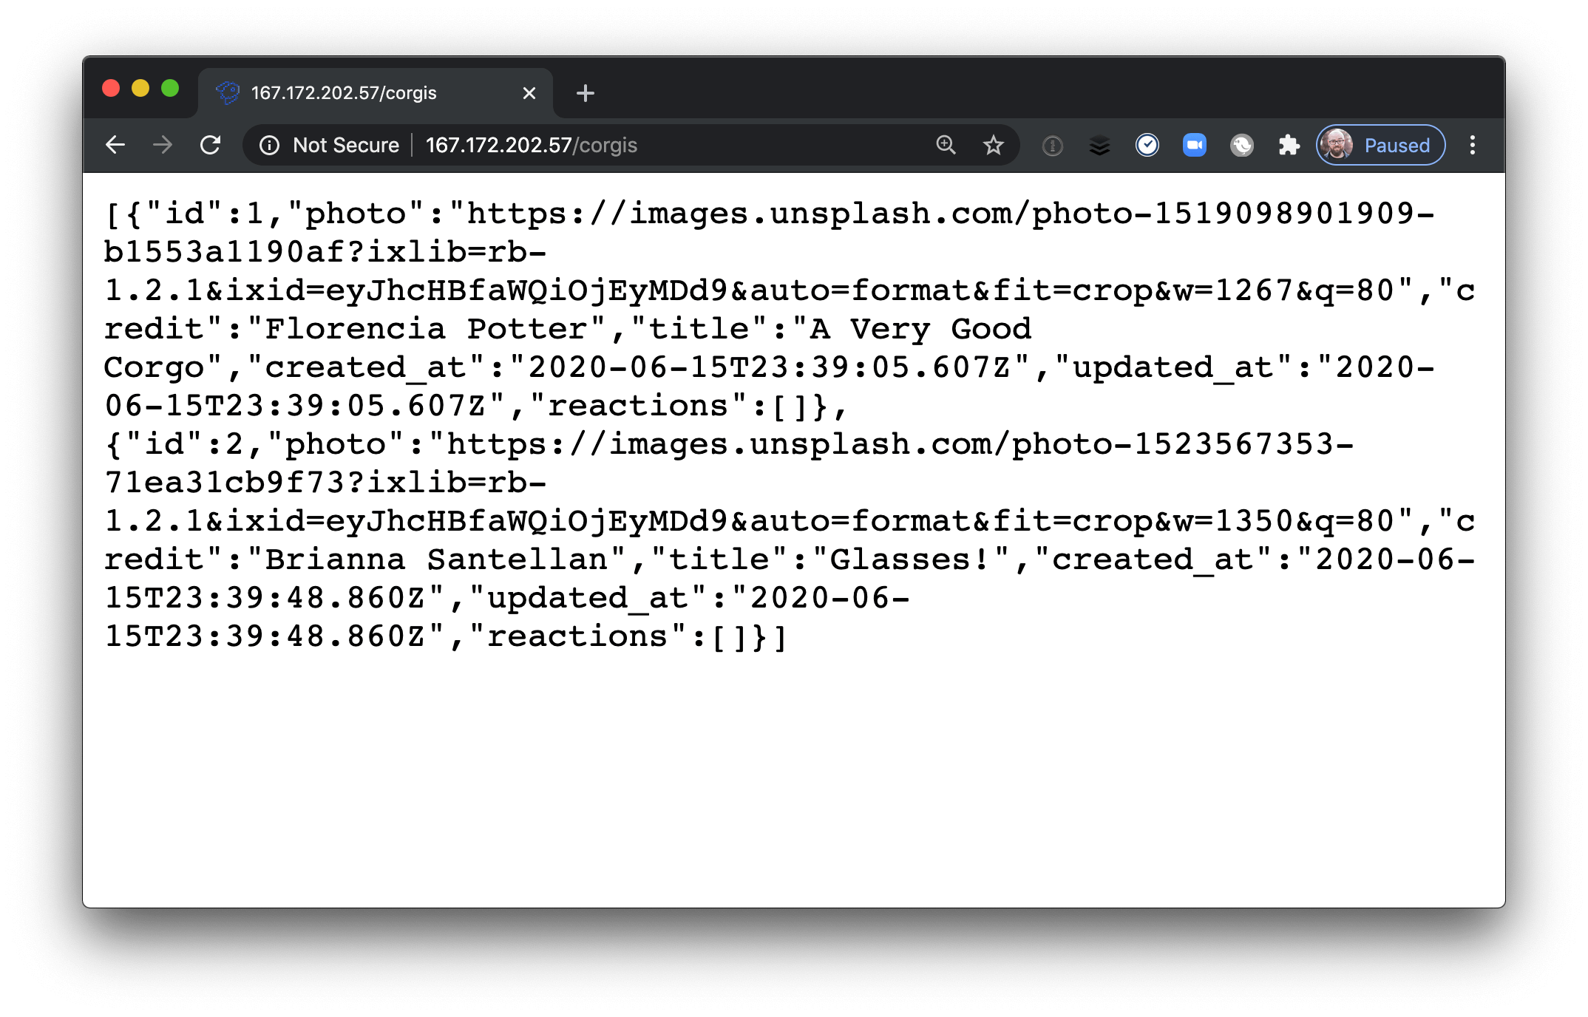View site info for Not Secure
Viewport: 1588px width, 1017px height.
(269, 146)
